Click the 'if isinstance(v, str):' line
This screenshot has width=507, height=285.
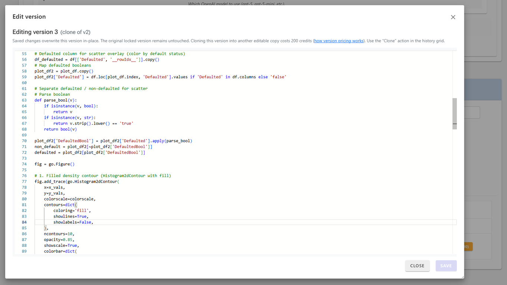tap(70, 118)
